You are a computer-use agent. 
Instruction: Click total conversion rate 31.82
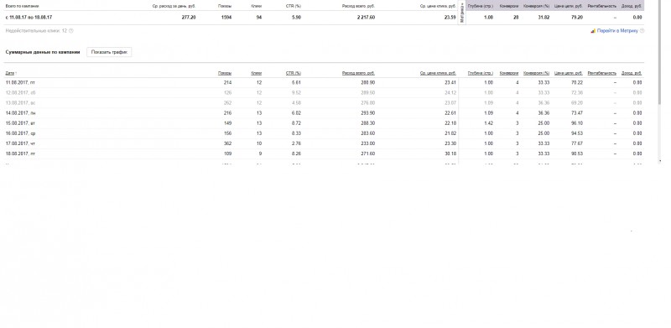[x=544, y=18]
